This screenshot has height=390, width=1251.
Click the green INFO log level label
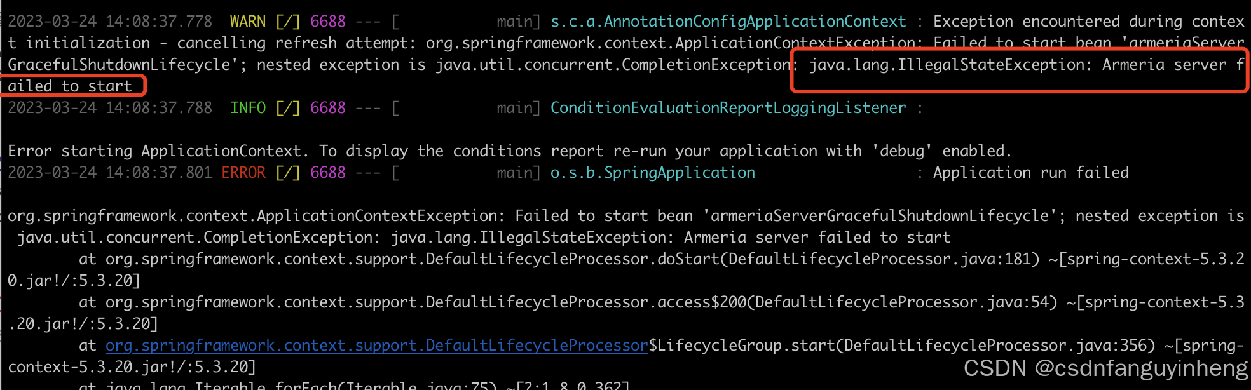(x=247, y=108)
